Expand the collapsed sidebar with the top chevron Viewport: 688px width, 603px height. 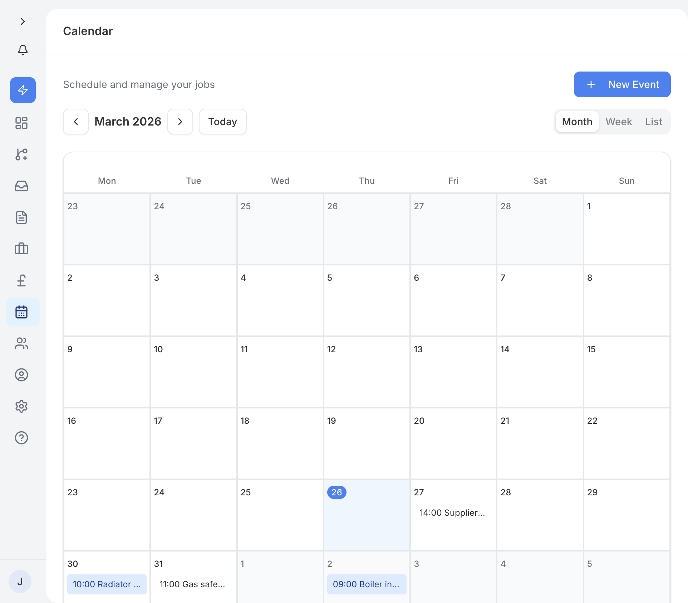[23, 21]
